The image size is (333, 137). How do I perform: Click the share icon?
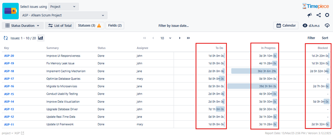tap(318, 15)
